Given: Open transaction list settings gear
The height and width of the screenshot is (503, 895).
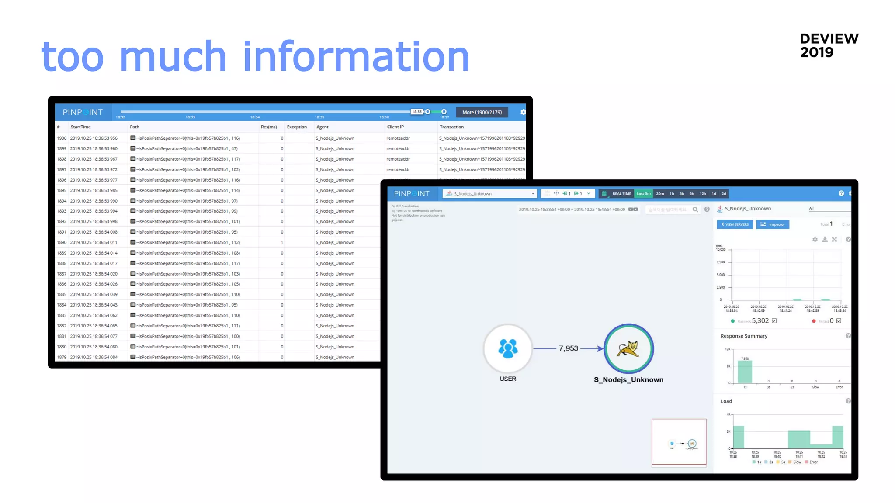Looking at the screenshot, I should tap(523, 112).
